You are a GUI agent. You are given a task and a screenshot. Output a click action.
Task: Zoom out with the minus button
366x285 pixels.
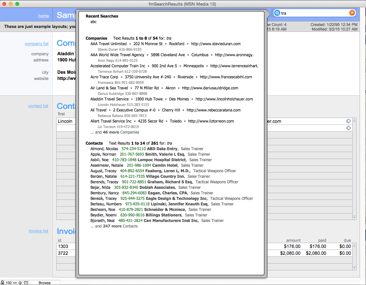15,283
